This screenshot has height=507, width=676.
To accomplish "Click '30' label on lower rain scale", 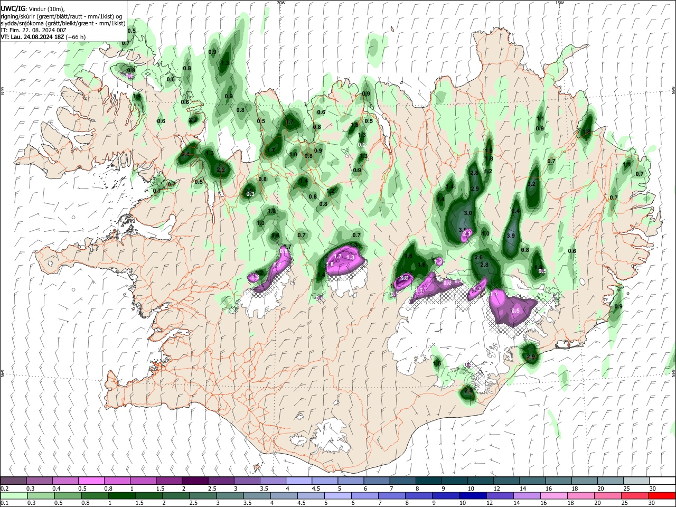I will (653, 503).
